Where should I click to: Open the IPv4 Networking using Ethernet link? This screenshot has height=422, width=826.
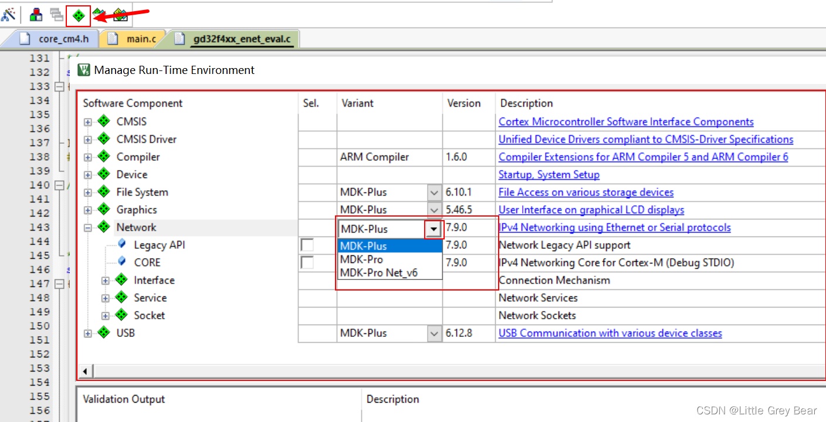tap(615, 227)
